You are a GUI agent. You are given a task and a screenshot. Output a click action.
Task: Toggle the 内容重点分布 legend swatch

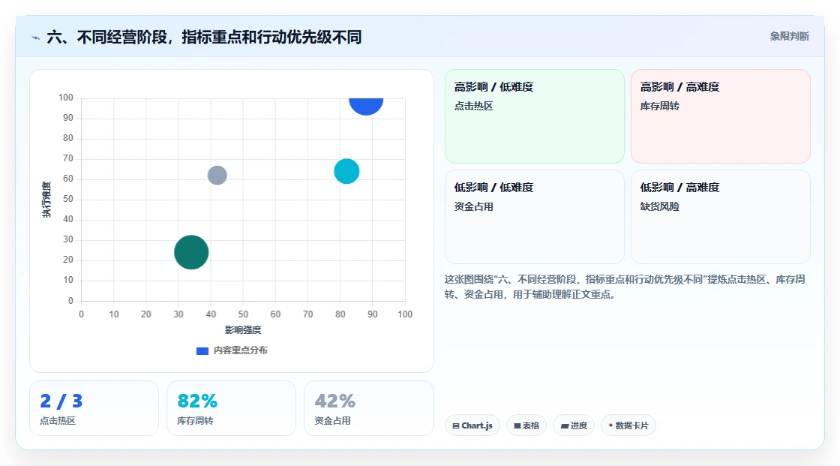[202, 350]
